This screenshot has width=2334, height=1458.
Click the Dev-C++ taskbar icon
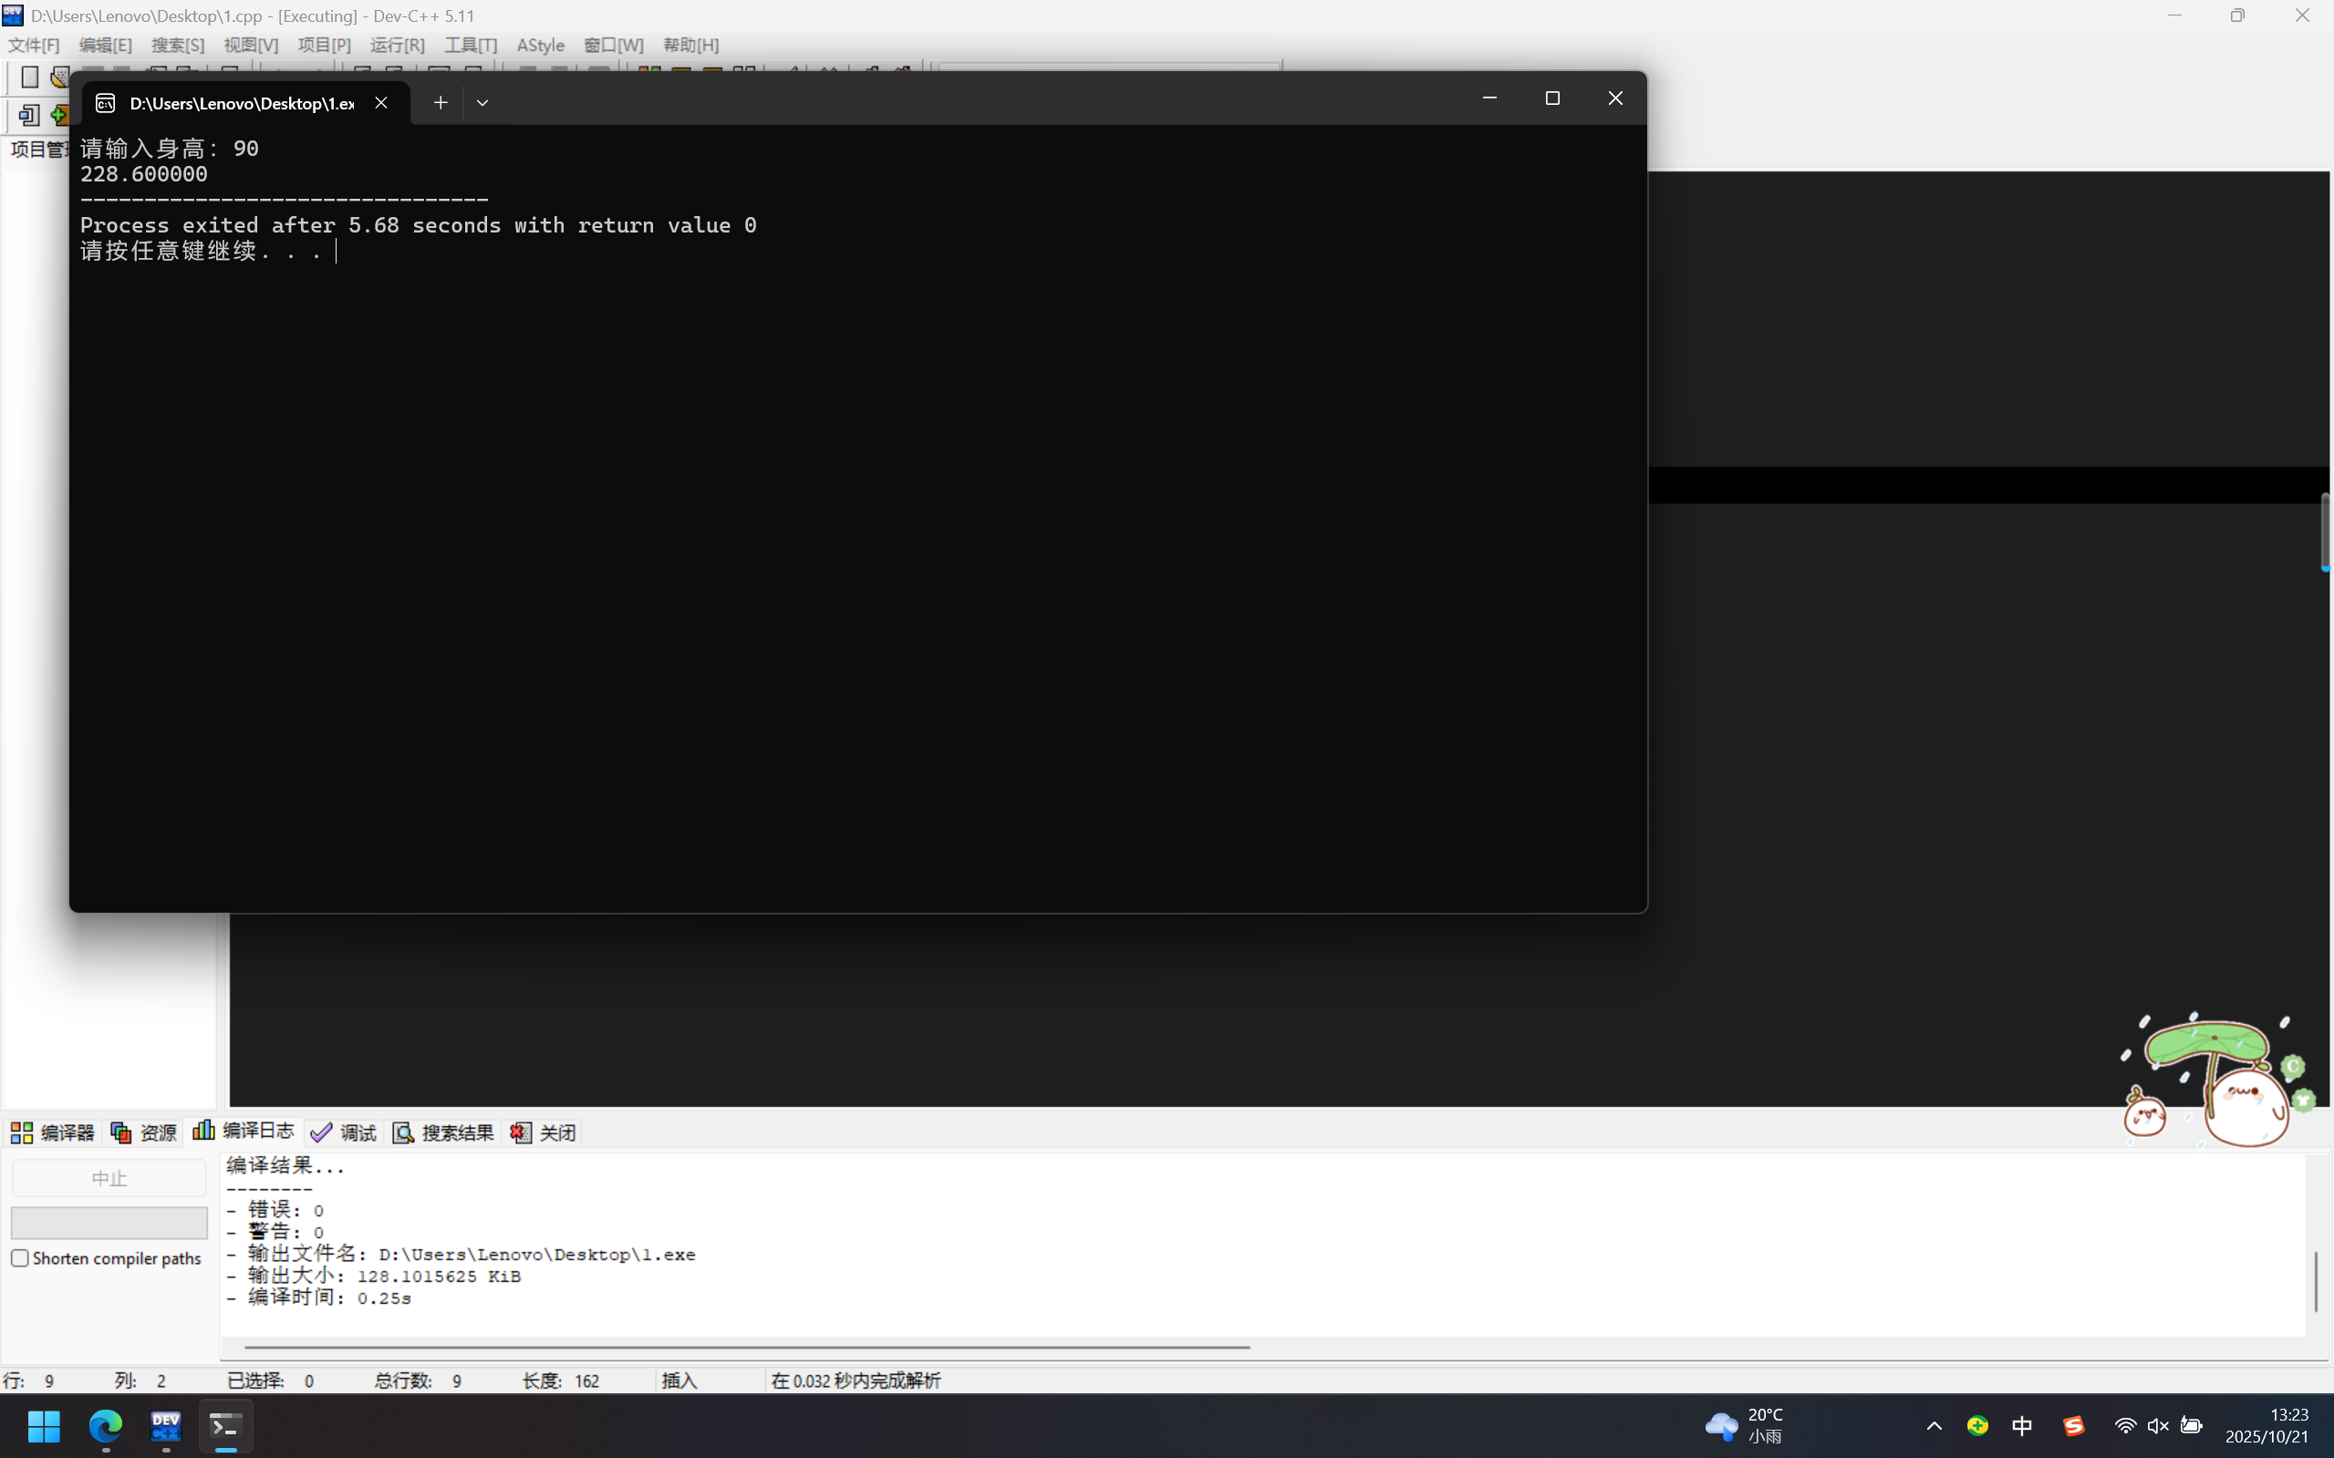click(166, 1425)
